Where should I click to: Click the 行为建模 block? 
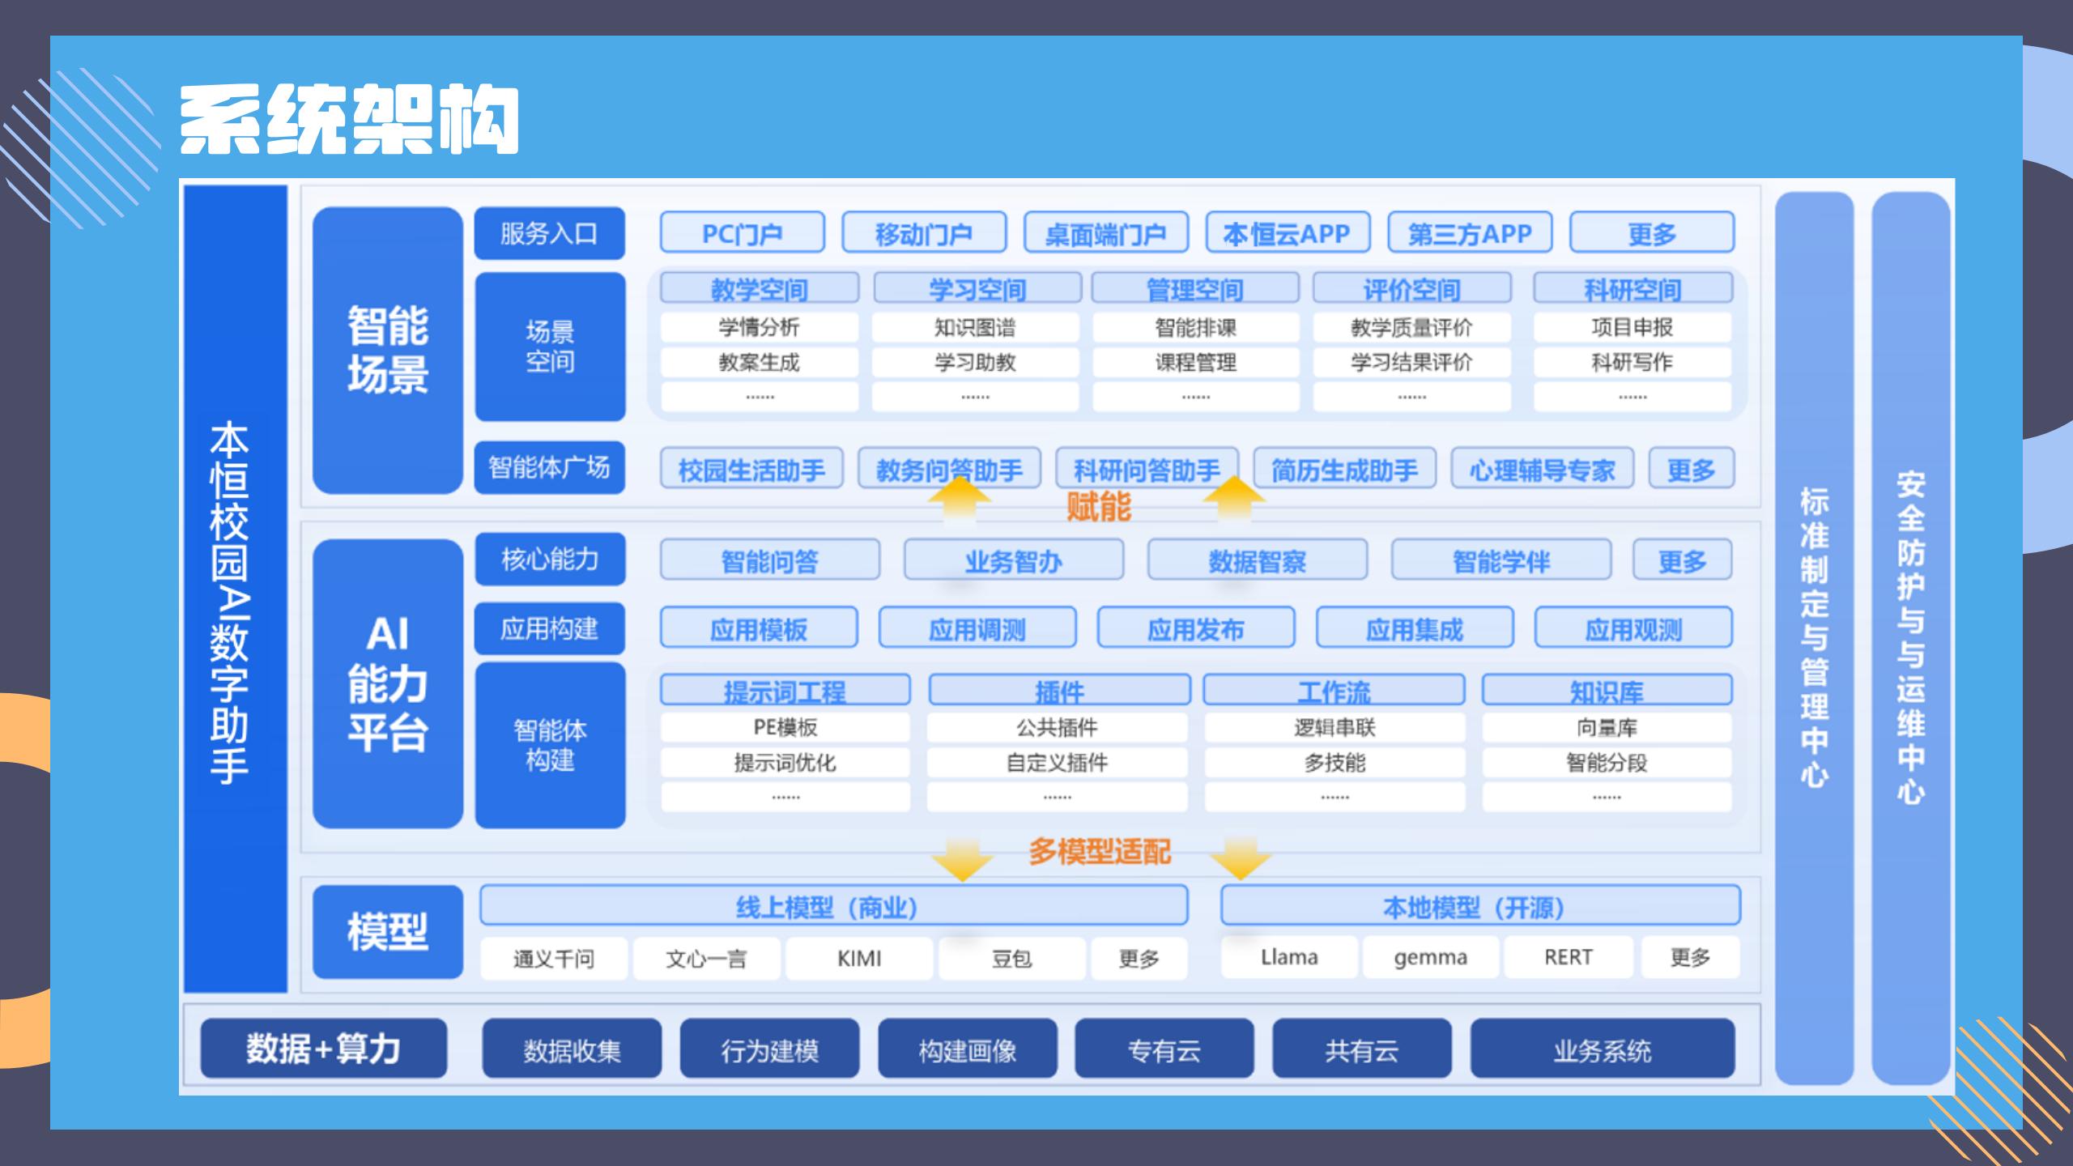[769, 1049]
